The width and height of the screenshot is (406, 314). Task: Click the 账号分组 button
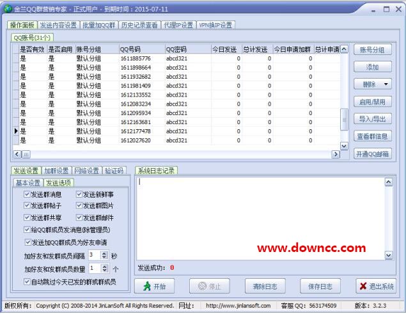[x=373, y=50]
